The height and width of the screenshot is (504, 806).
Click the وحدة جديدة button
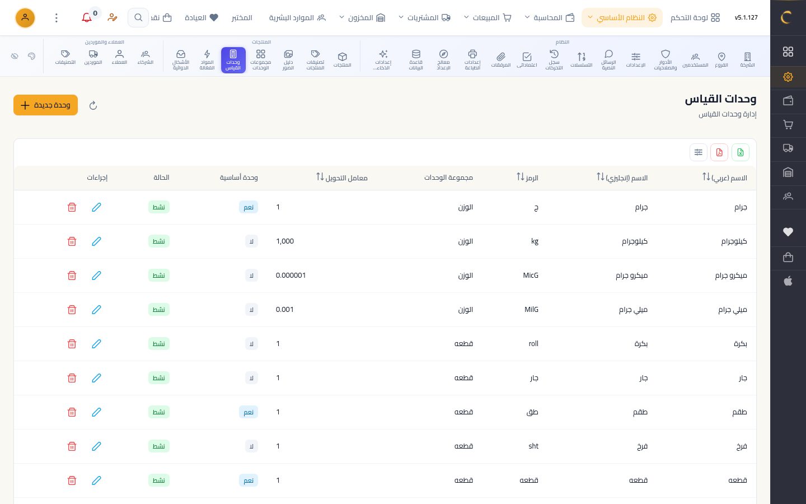pyautogui.click(x=45, y=105)
